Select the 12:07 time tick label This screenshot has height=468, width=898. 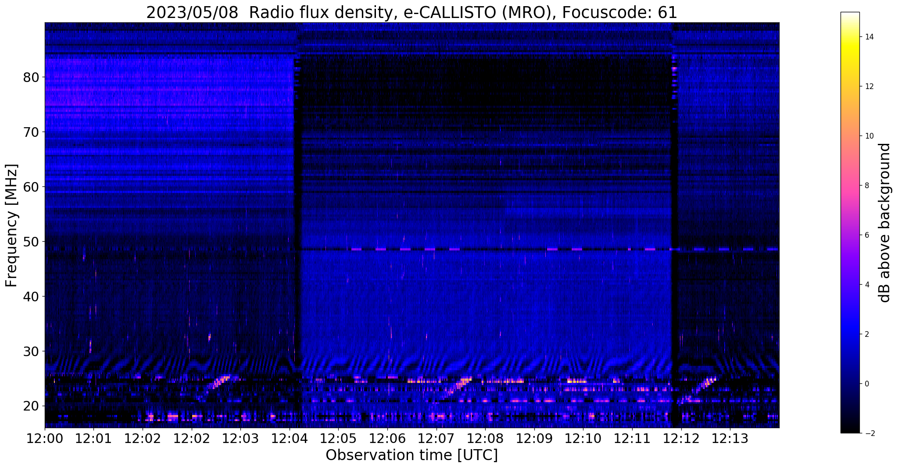[436, 438]
